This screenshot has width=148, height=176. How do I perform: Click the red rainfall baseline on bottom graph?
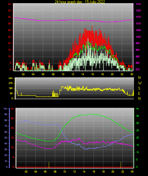pyautogui.click(x=75, y=167)
